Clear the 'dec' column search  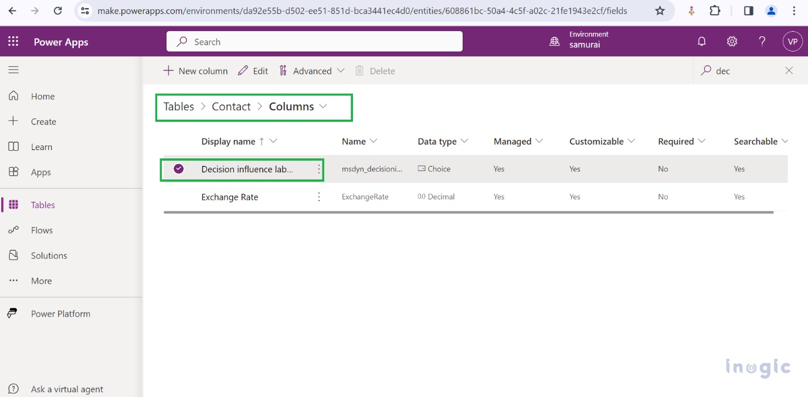(x=789, y=70)
